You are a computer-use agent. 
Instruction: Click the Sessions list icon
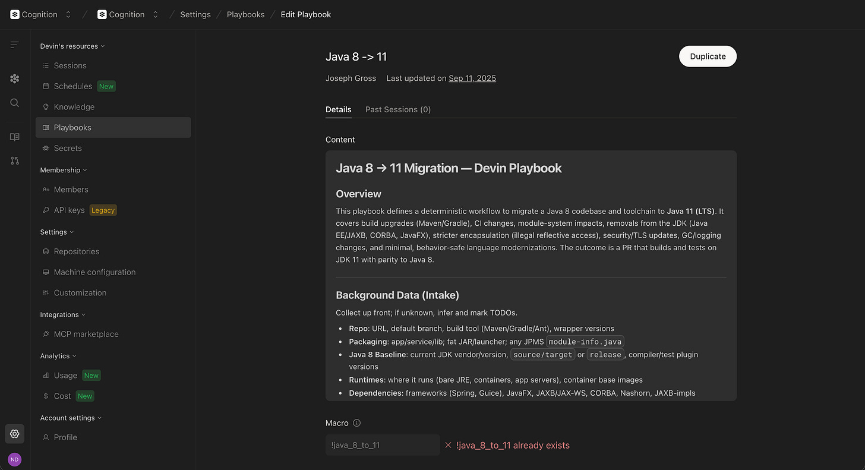(46, 65)
